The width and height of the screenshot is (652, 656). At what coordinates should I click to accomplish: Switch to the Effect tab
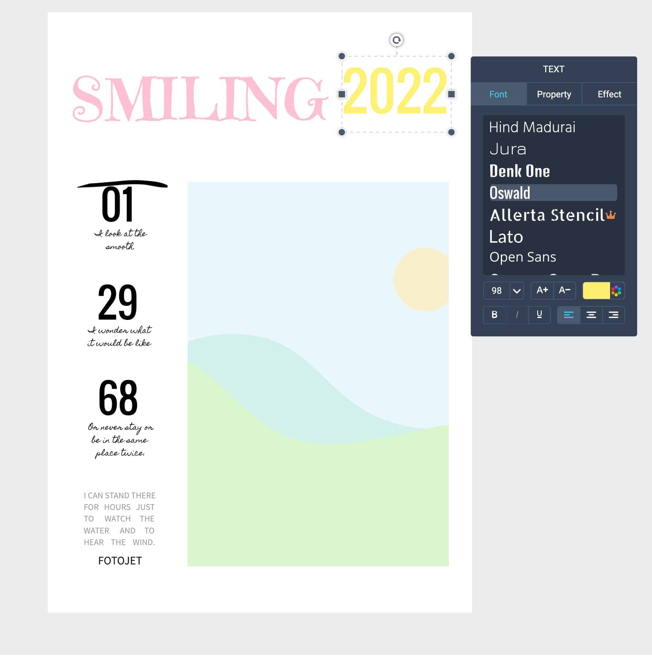609,94
